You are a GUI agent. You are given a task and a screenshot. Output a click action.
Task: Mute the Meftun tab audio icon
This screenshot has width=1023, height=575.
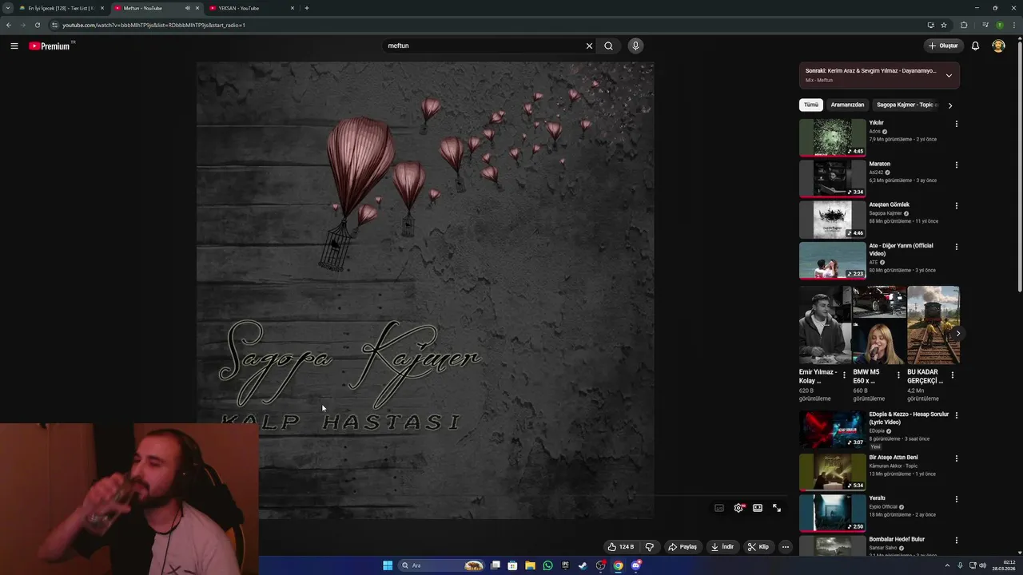[188, 8]
